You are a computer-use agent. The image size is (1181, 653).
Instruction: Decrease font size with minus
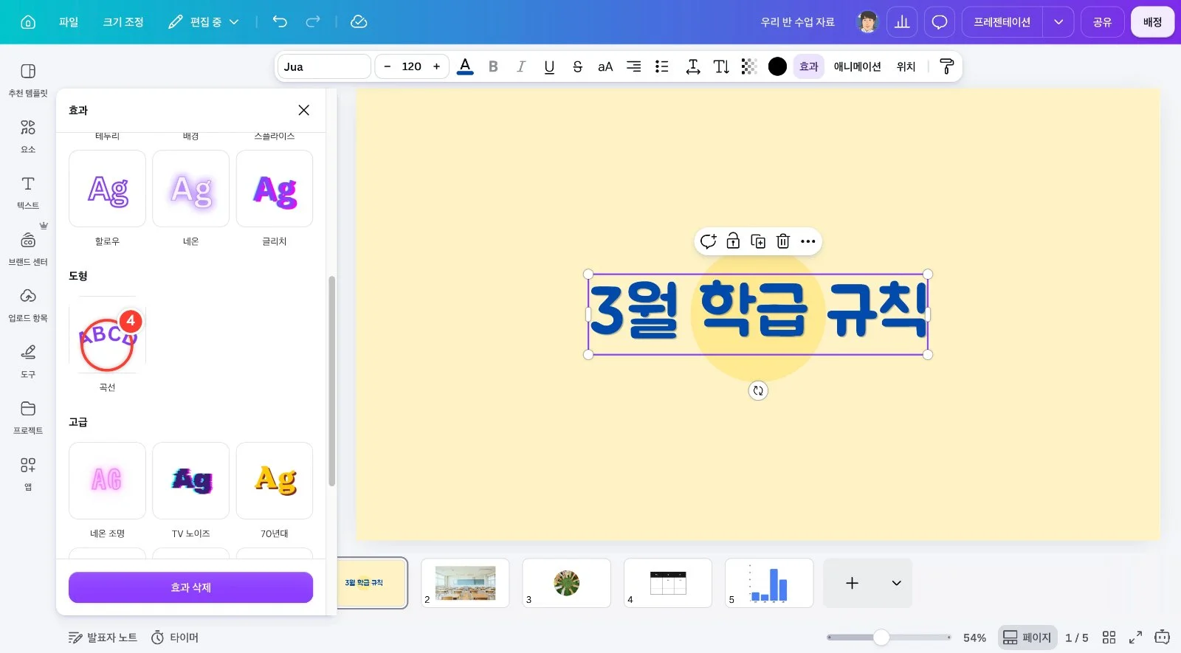tap(387, 66)
